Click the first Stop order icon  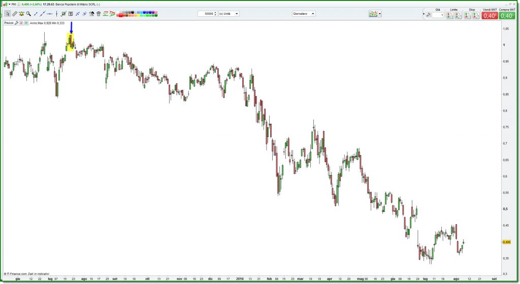(x=468, y=15)
